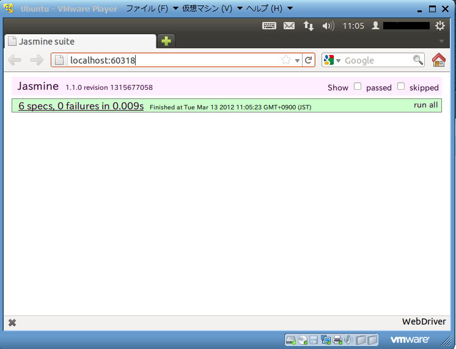
Task: Click the VMware hard disk device icon
Action: (x=290, y=340)
